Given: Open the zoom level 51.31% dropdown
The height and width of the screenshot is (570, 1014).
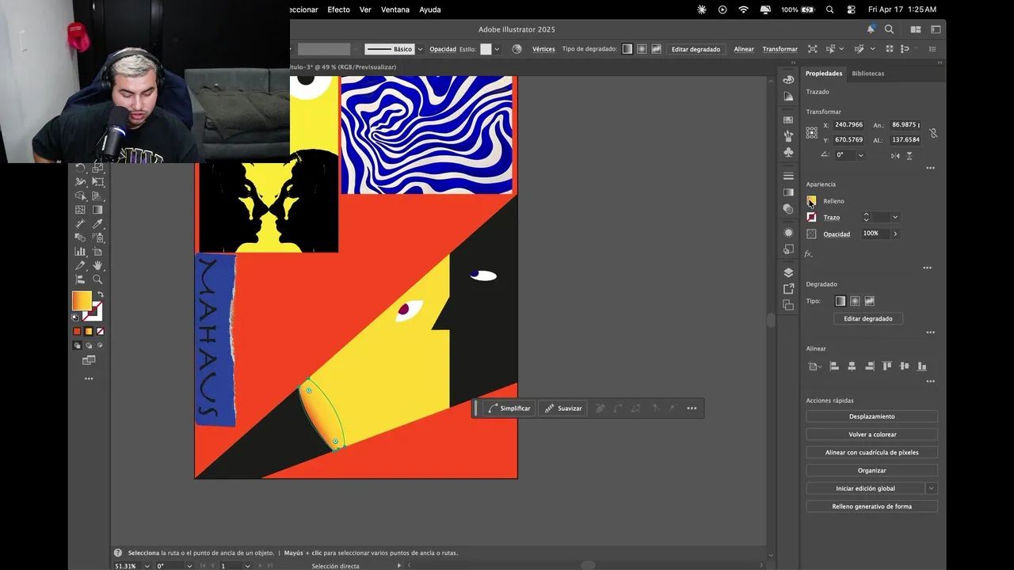Looking at the screenshot, I should tap(147, 566).
